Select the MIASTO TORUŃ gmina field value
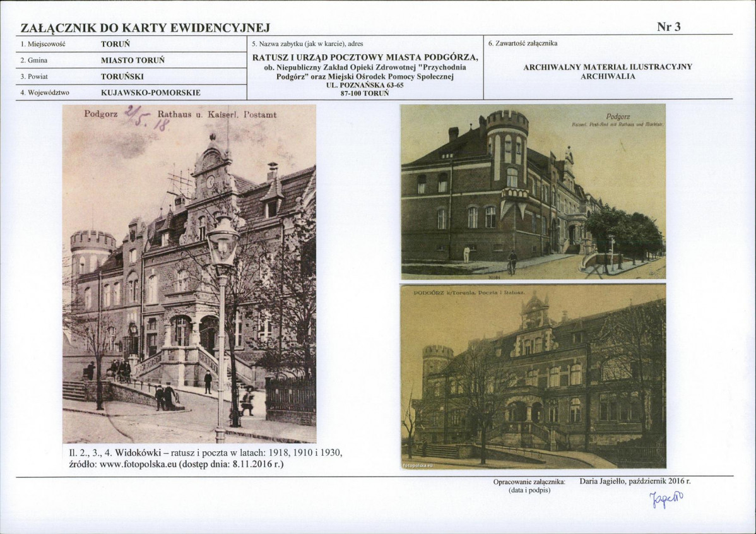756x534 pixels. coord(133,61)
